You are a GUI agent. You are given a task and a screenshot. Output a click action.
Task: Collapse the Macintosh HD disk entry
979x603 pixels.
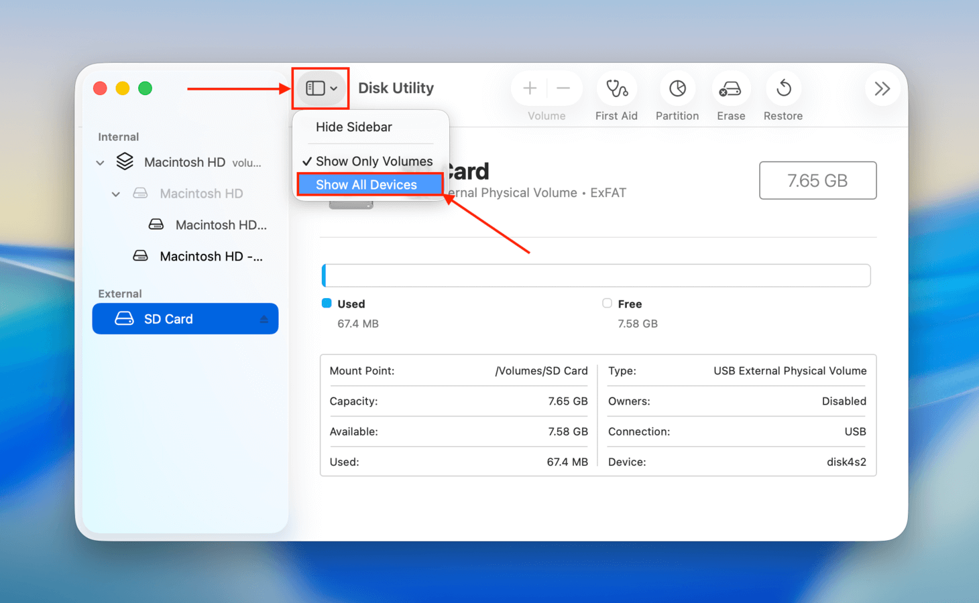[115, 194]
